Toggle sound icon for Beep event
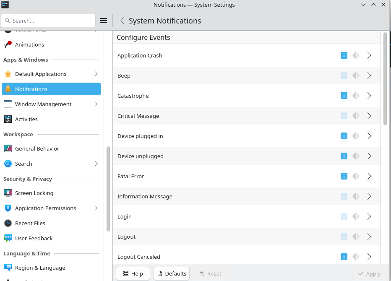 click(355, 75)
